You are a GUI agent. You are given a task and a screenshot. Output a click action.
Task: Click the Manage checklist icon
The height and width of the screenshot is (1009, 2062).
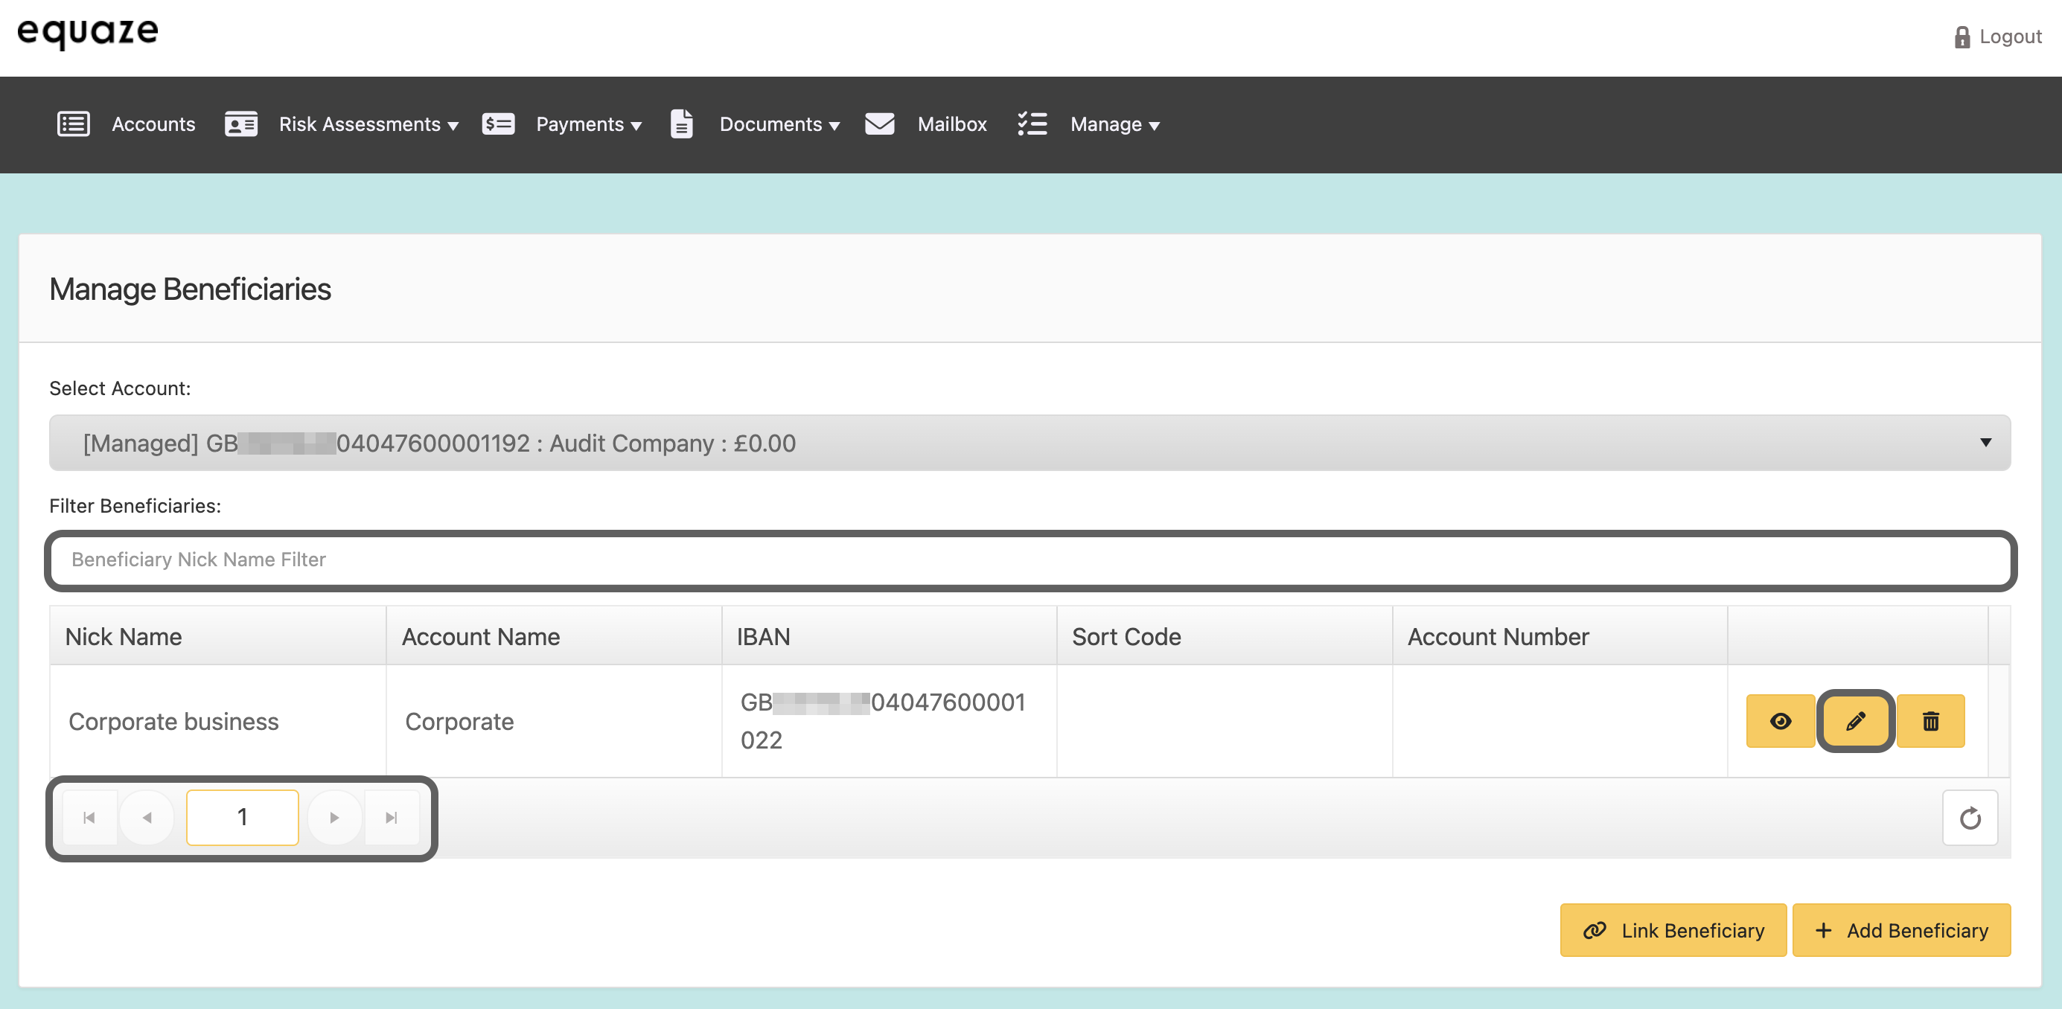(1032, 124)
